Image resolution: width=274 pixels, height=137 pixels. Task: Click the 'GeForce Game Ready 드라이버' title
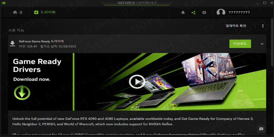pos(41,41)
